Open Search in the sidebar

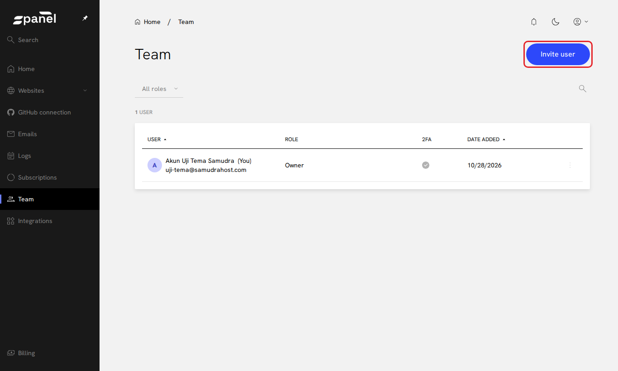pos(50,40)
